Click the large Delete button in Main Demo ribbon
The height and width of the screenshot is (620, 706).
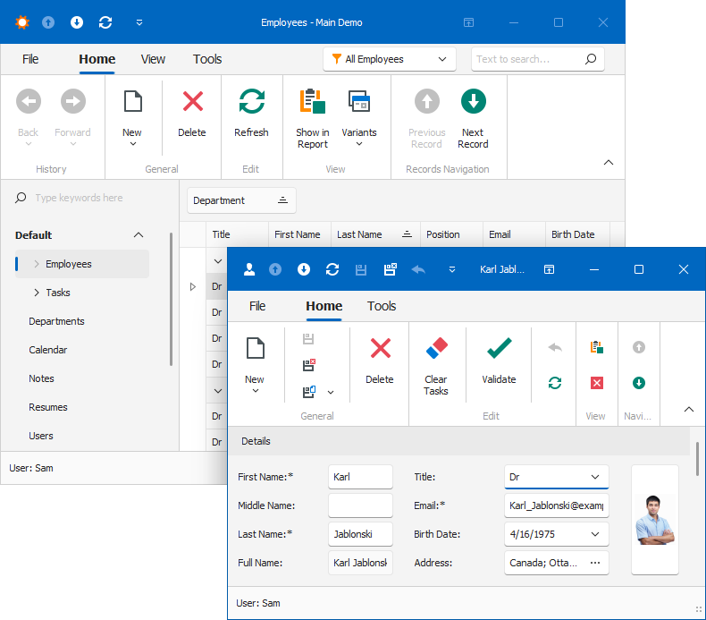(192, 117)
